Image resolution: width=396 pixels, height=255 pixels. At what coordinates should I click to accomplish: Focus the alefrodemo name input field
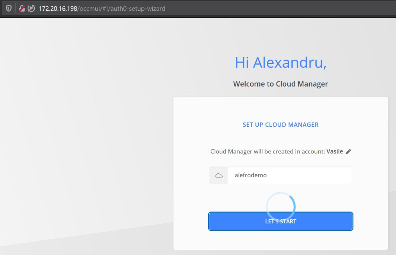click(x=290, y=175)
